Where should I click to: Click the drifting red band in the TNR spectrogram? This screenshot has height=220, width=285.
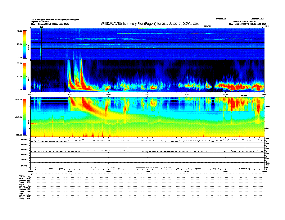coord(90,106)
